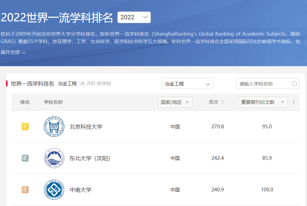Click the 2022世界一流学科排名 page title
The image size is (307, 206).
pyautogui.click(x=57, y=18)
